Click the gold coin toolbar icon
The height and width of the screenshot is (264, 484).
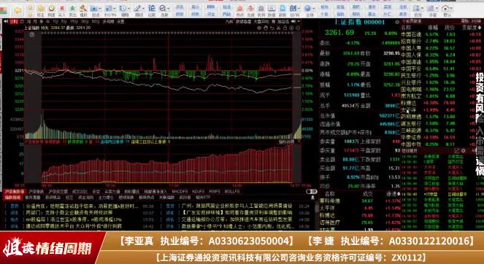pyautogui.click(x=40, y=10)
